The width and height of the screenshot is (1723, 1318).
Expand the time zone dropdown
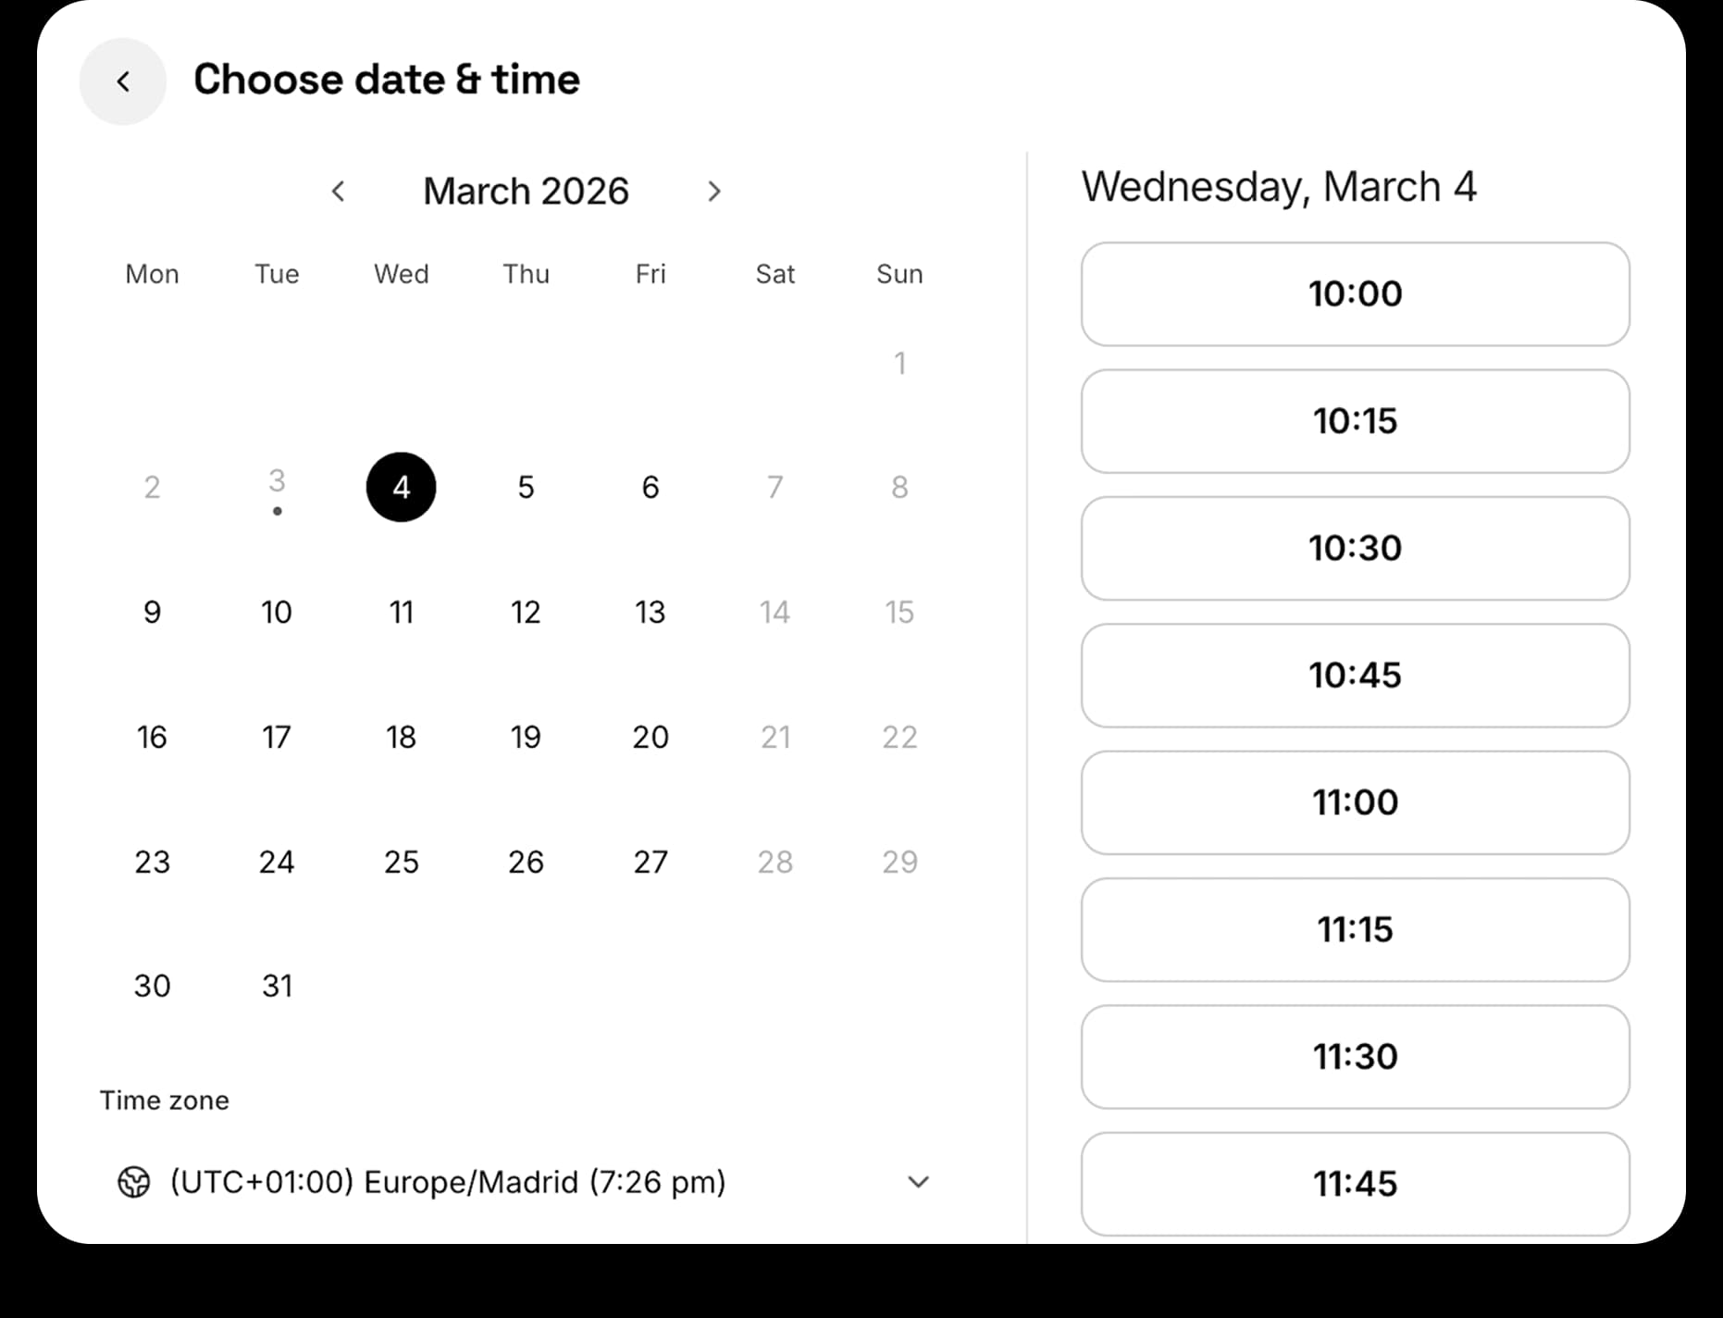pyautogui.click(x=917, y=1182)
